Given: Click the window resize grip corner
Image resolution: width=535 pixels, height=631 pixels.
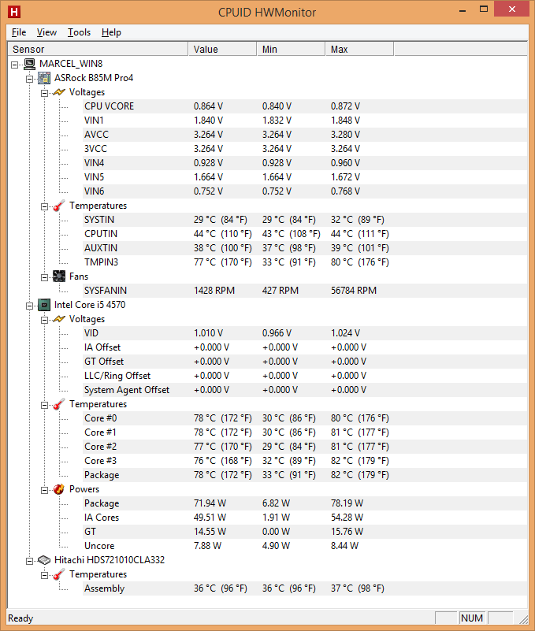Looking at the screenshot, I should pyautogui.click(x=523, y=619).
